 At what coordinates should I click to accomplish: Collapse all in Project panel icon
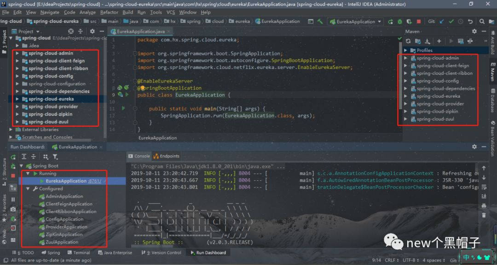[81, 31]
